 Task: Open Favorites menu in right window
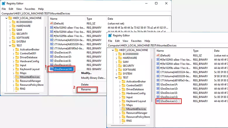pyautogui.click(x=136, y=41)
